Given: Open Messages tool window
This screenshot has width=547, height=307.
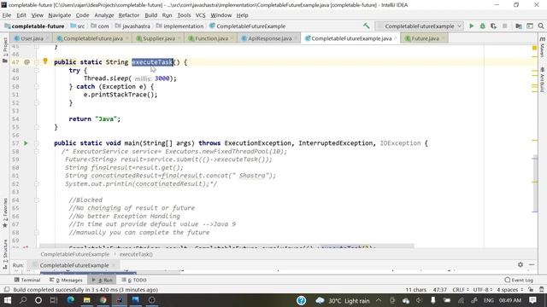Looking at the screenshot, I should [66, 280].
